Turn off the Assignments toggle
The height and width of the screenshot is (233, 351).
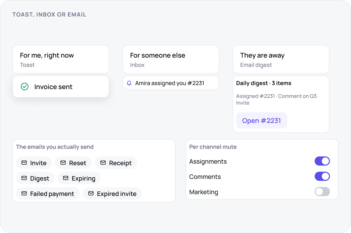coord(322,161)
